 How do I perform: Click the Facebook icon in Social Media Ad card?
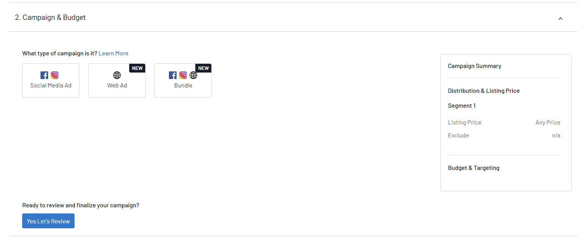[x=44, y=75]
